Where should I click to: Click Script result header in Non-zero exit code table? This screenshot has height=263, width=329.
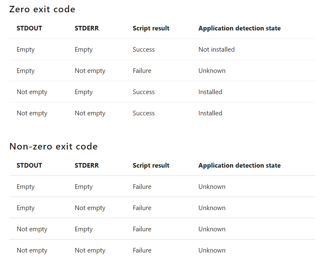click(151, 165)
